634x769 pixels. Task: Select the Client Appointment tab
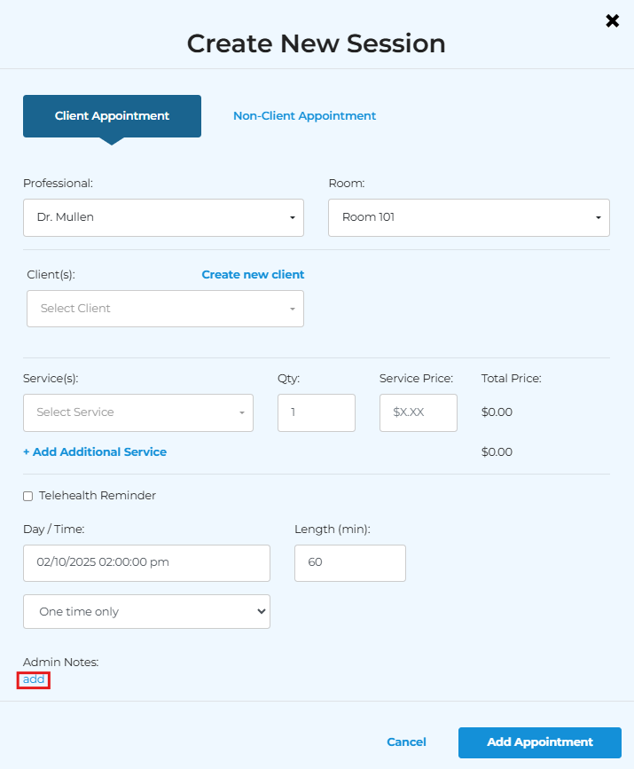coord(112,116)
